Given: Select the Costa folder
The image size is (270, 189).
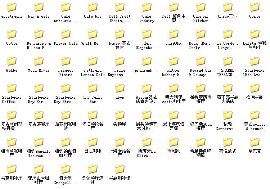Looking at the screenshot, I should pos(255,7).
